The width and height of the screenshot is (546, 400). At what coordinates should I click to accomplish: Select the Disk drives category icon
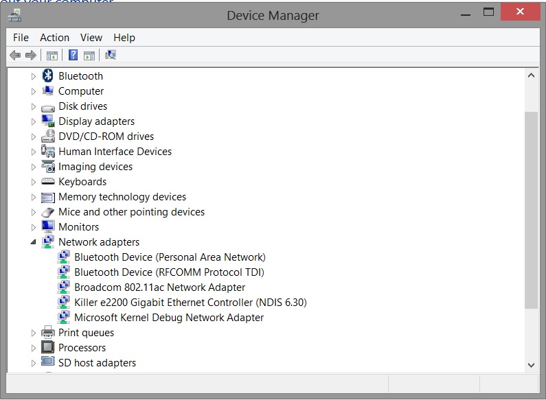point(48,108)
